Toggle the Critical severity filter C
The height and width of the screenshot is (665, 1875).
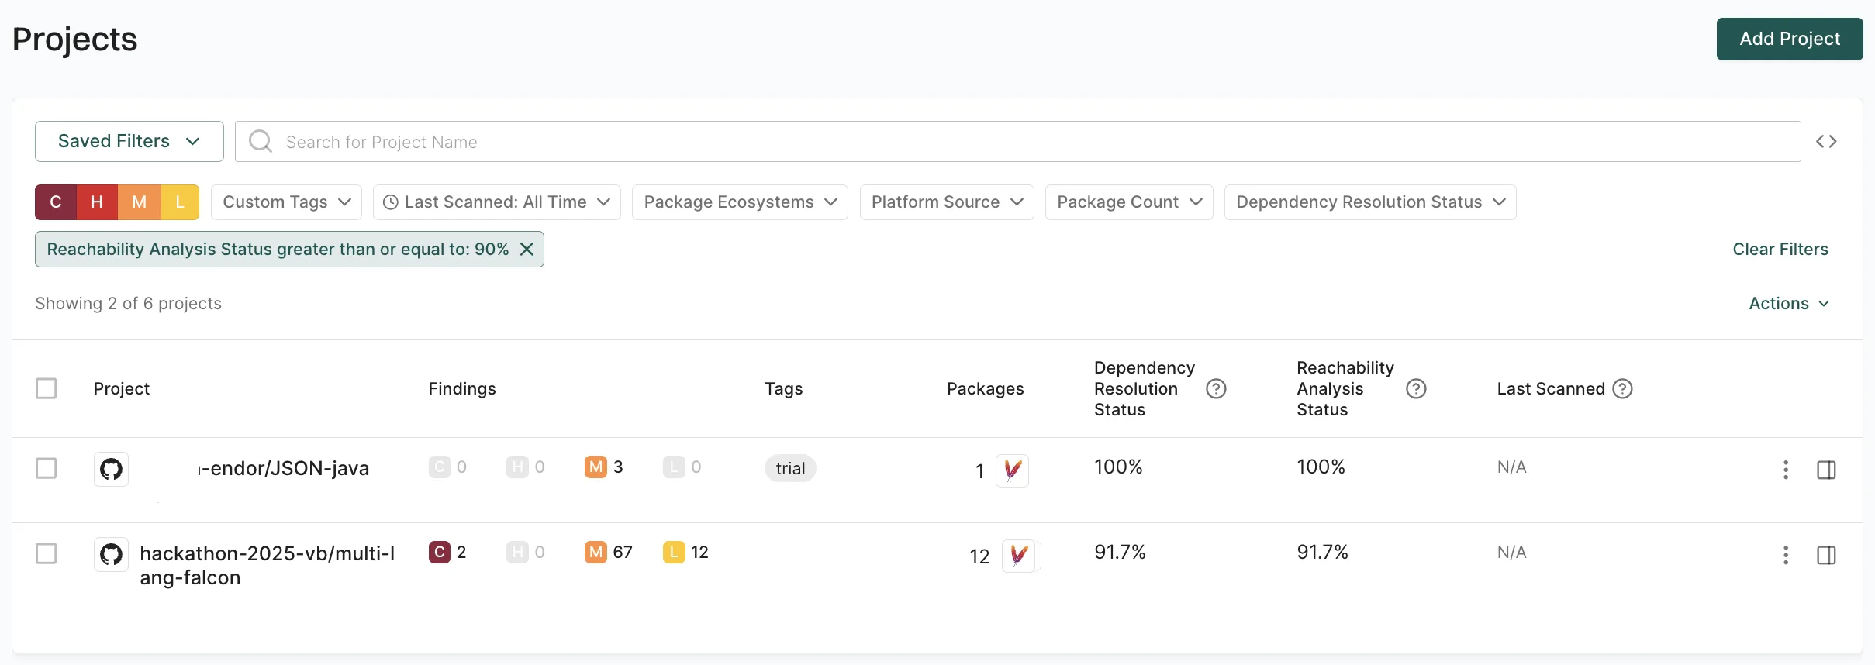pyautogui.click(x=56, y=202)
